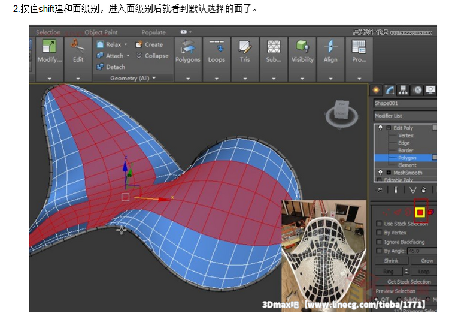Open the Modifier List dropdown
The width and height of the screenshot is (449, 316).
[405, 116]
